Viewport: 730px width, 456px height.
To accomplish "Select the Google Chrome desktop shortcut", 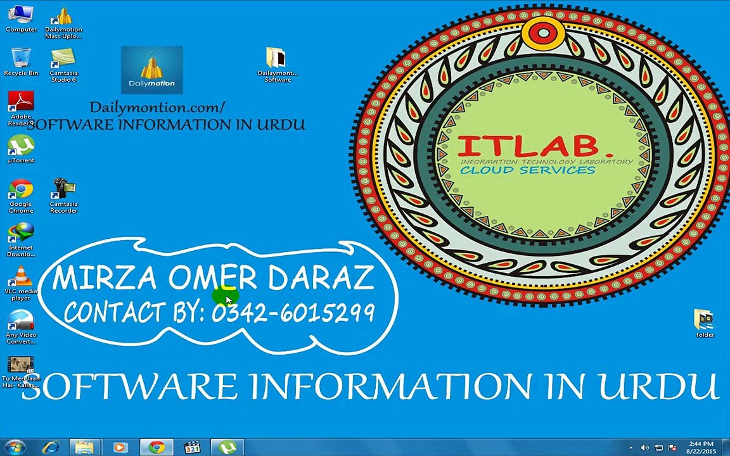I will [21, 196].
